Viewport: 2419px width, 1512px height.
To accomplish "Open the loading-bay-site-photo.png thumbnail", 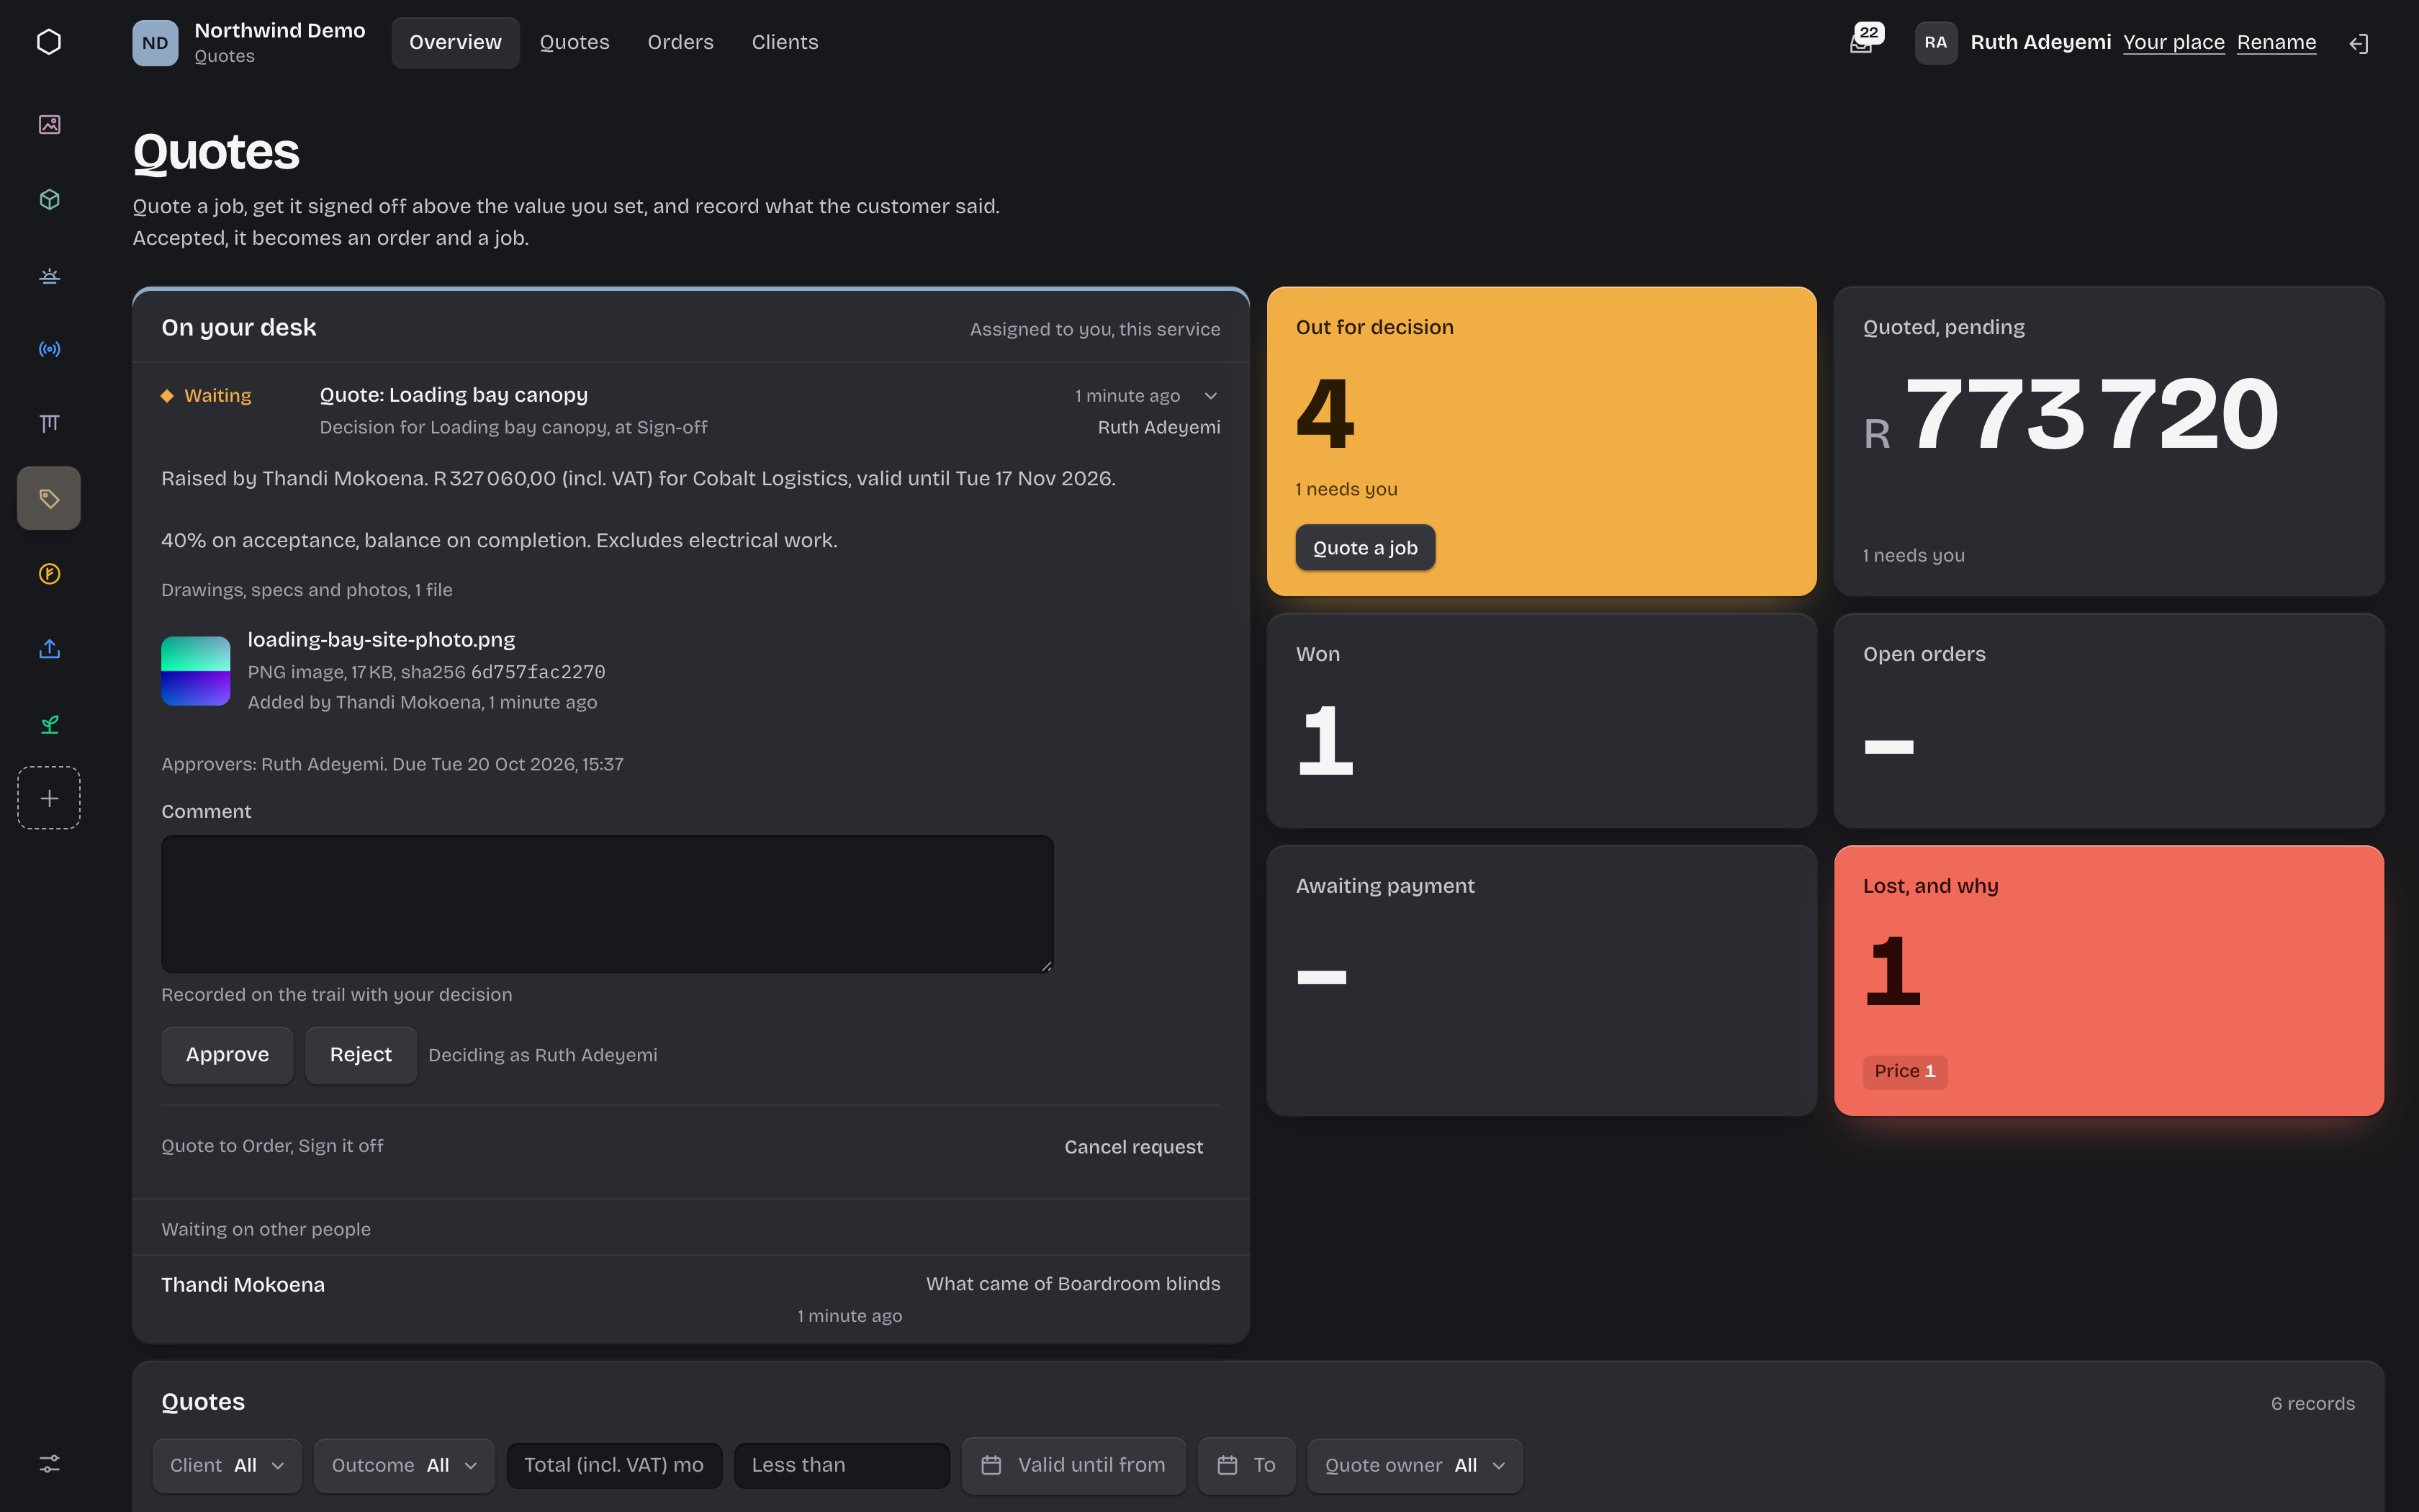I will coord(196,671).
